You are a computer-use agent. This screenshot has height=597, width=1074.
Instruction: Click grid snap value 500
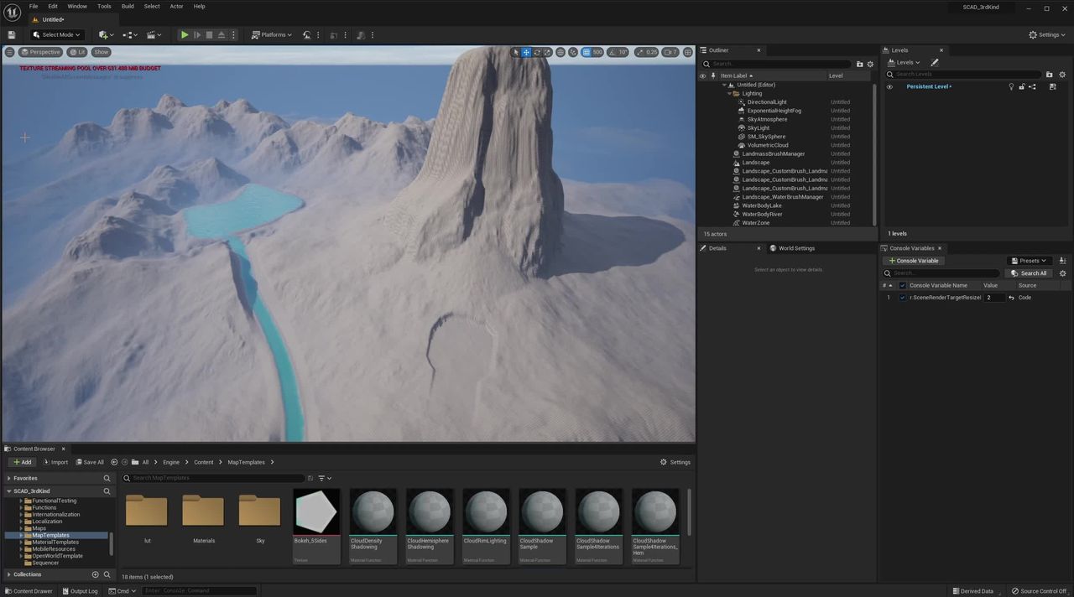click(597, 52)
